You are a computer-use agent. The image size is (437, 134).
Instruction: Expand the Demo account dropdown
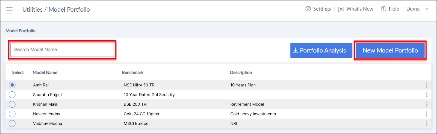(x=427, y=9)
